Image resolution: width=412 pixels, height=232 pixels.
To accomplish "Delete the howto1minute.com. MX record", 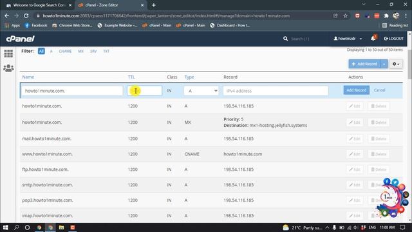I will pyautogui.click(x=379, y=122).
